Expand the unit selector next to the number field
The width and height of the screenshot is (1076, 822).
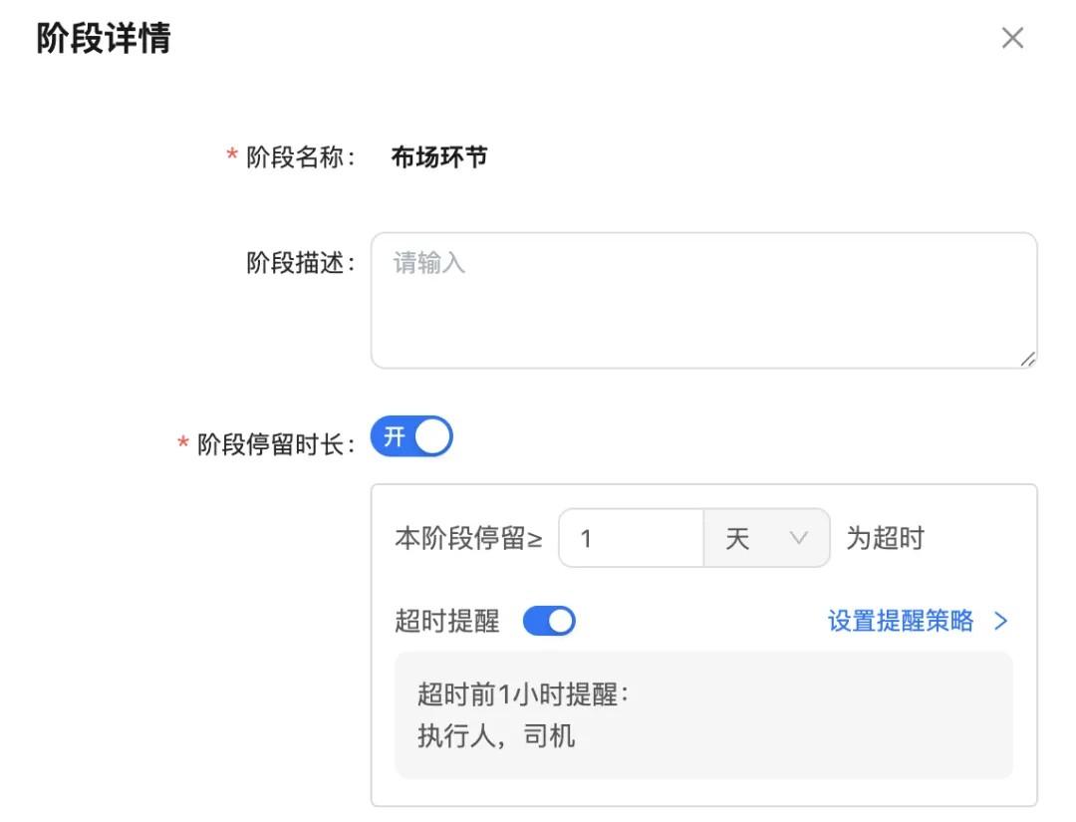pos(767,538)
